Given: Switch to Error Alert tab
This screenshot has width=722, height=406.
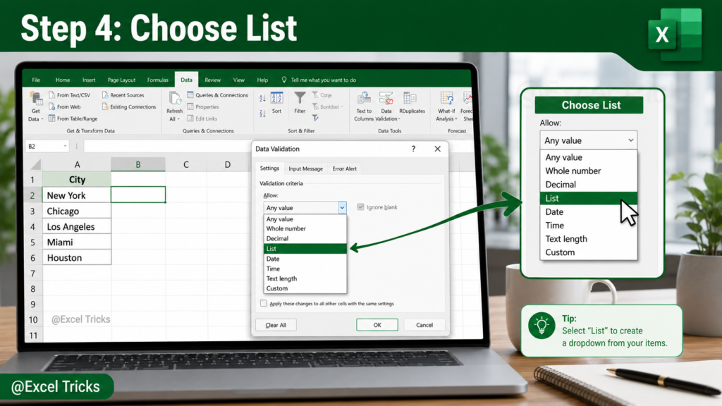Looking at the screenshot, I should pyautogui.click(x=344, y=168).
